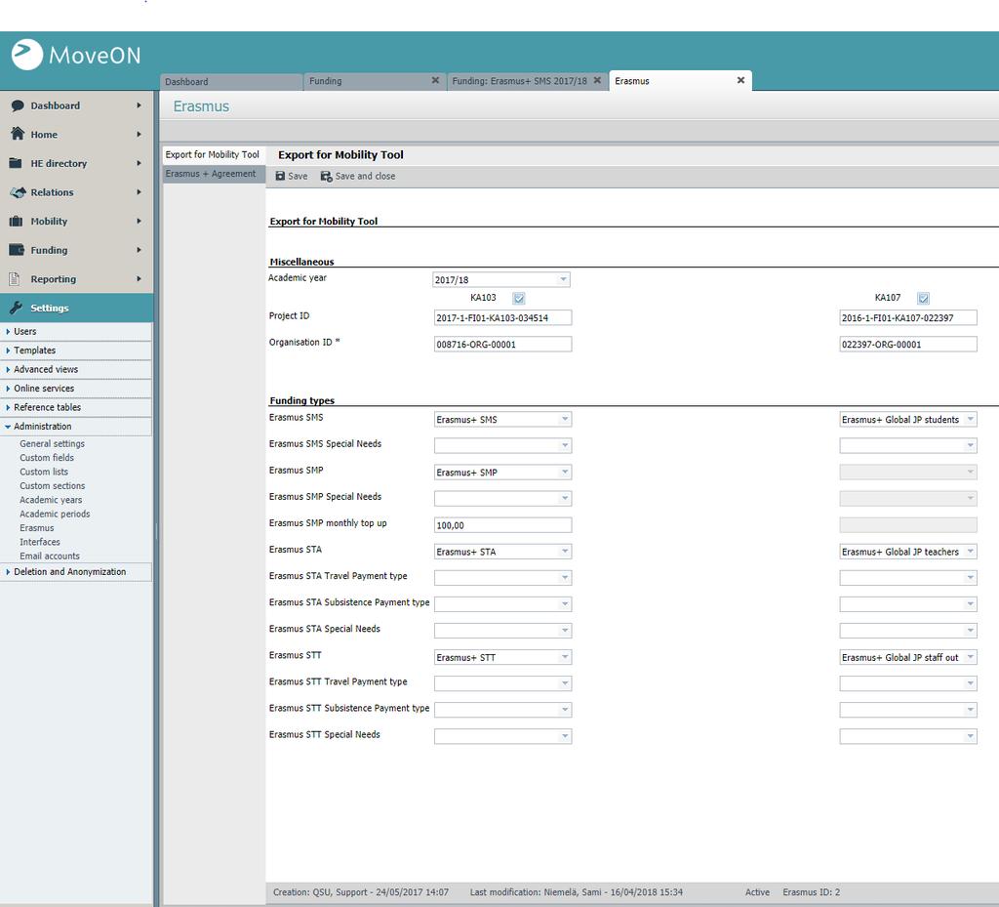Click the KA103 Project ID field

[x=502, y=318]
